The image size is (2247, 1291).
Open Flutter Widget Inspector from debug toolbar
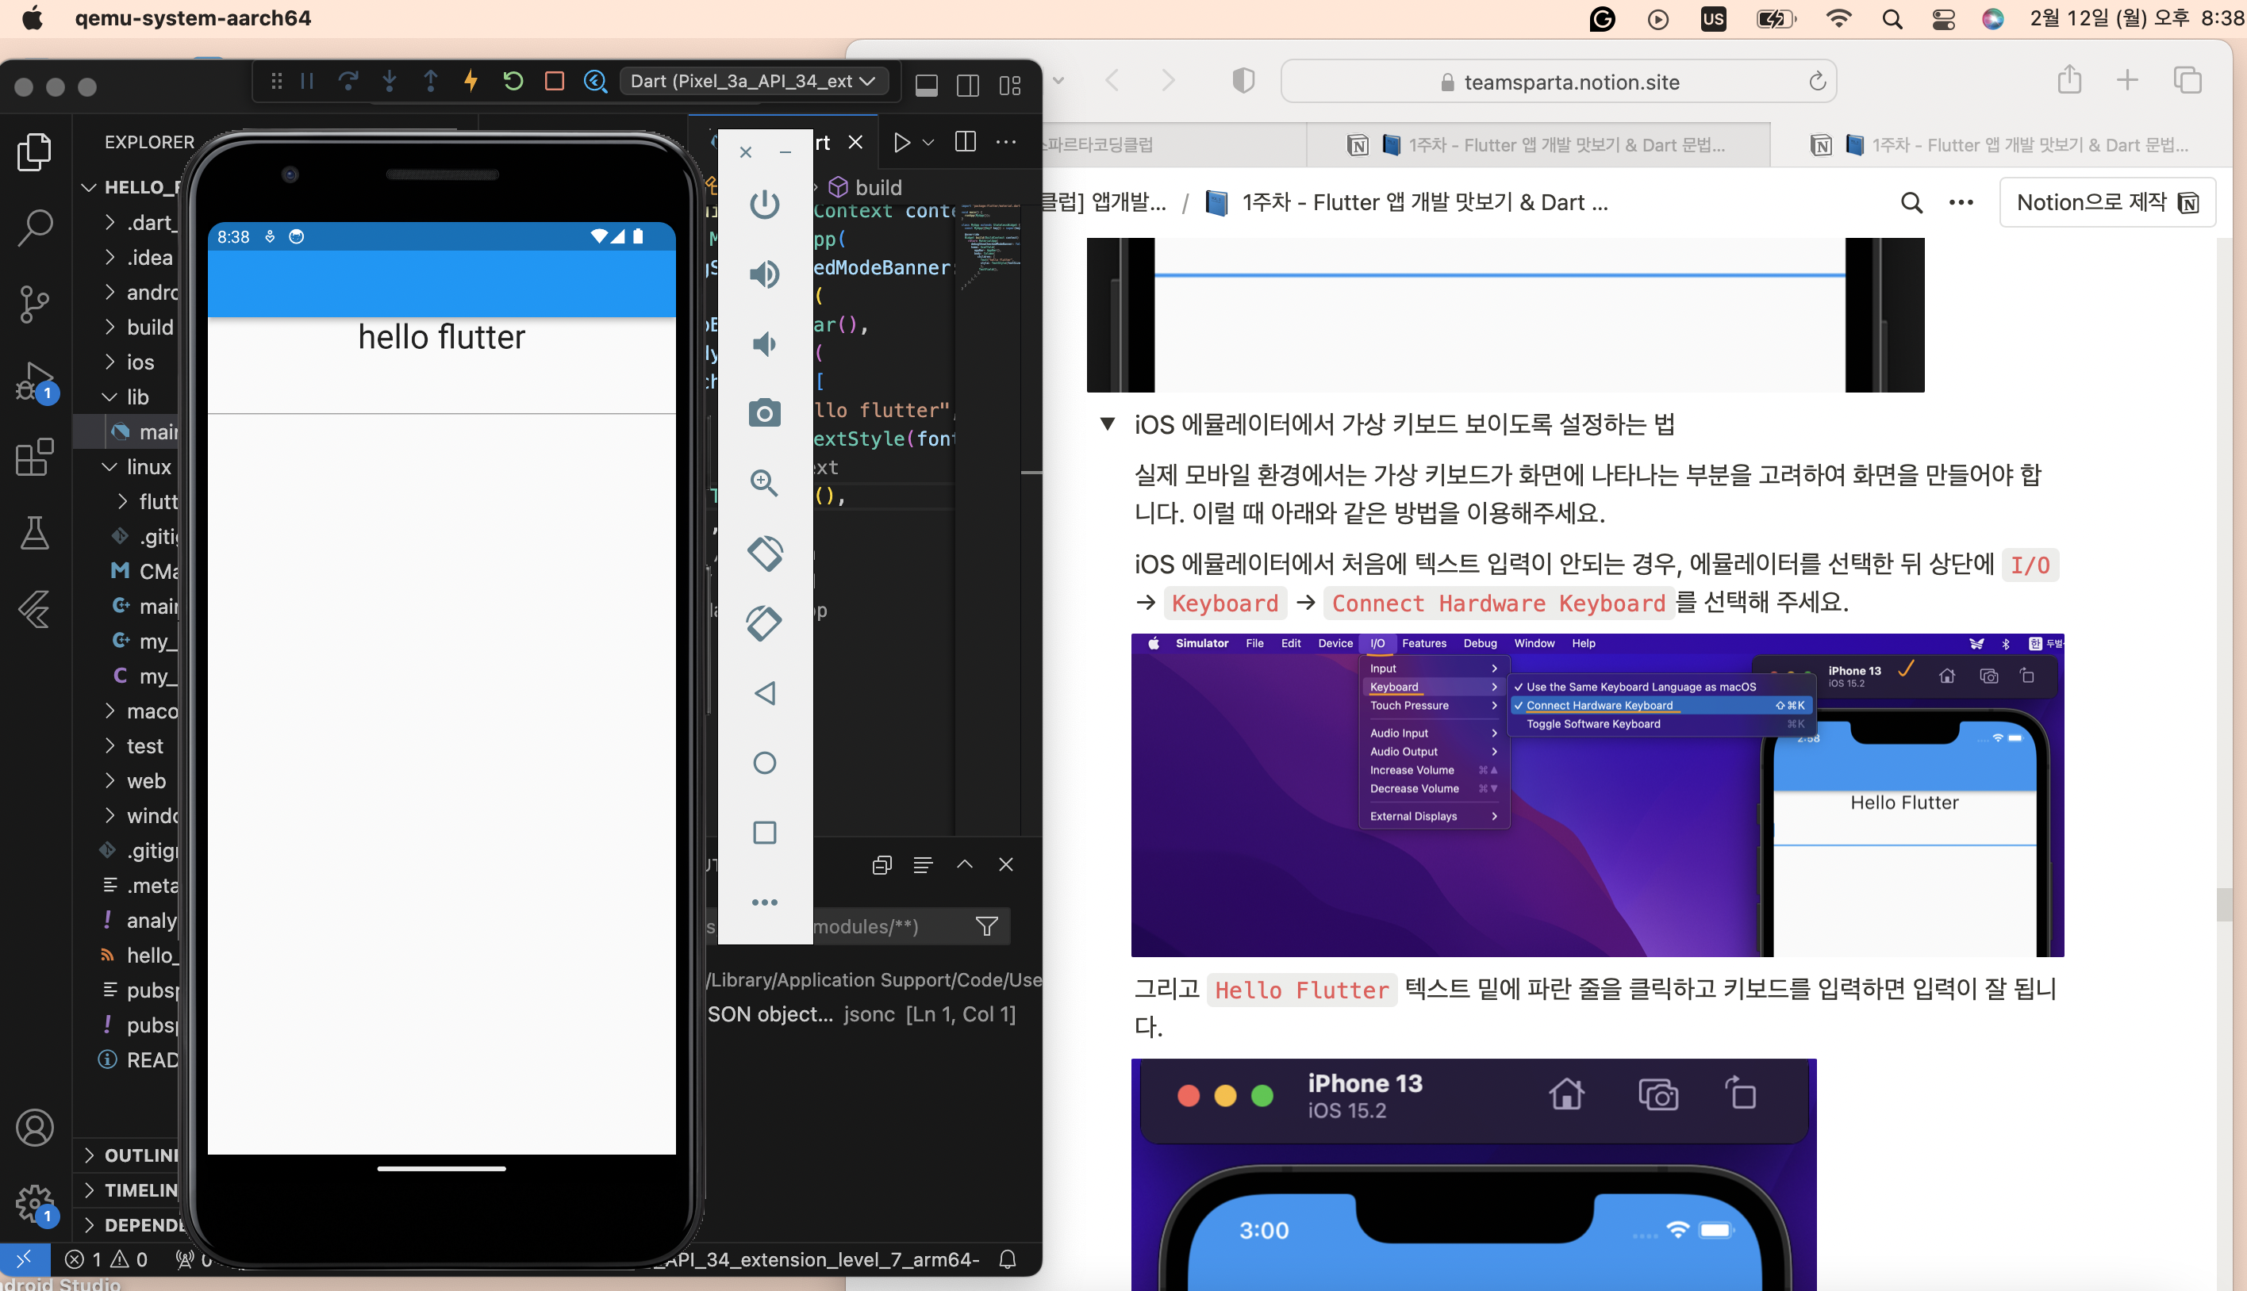pyautogui.click(x=595, y=82)
